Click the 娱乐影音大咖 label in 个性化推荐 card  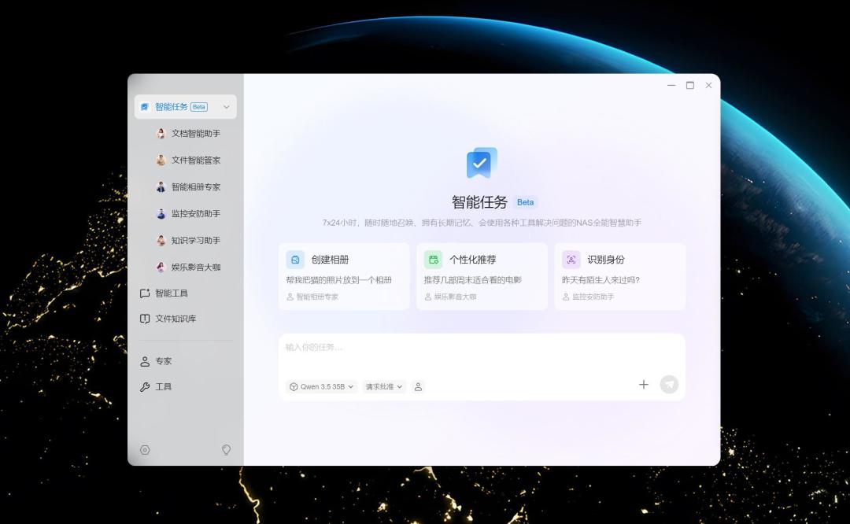(456, 297)
